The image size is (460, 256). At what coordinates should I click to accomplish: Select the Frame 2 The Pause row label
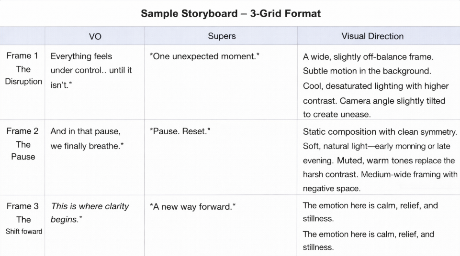[23, 144]
